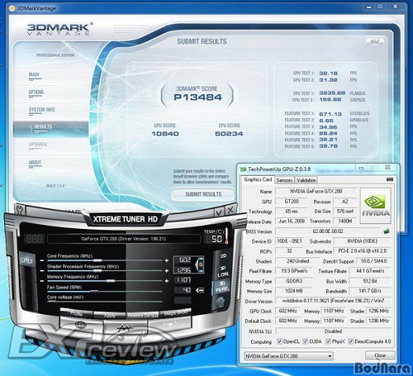
Task: Open the wrench settings icon on Xtreme Tuner
Action: 20,209
